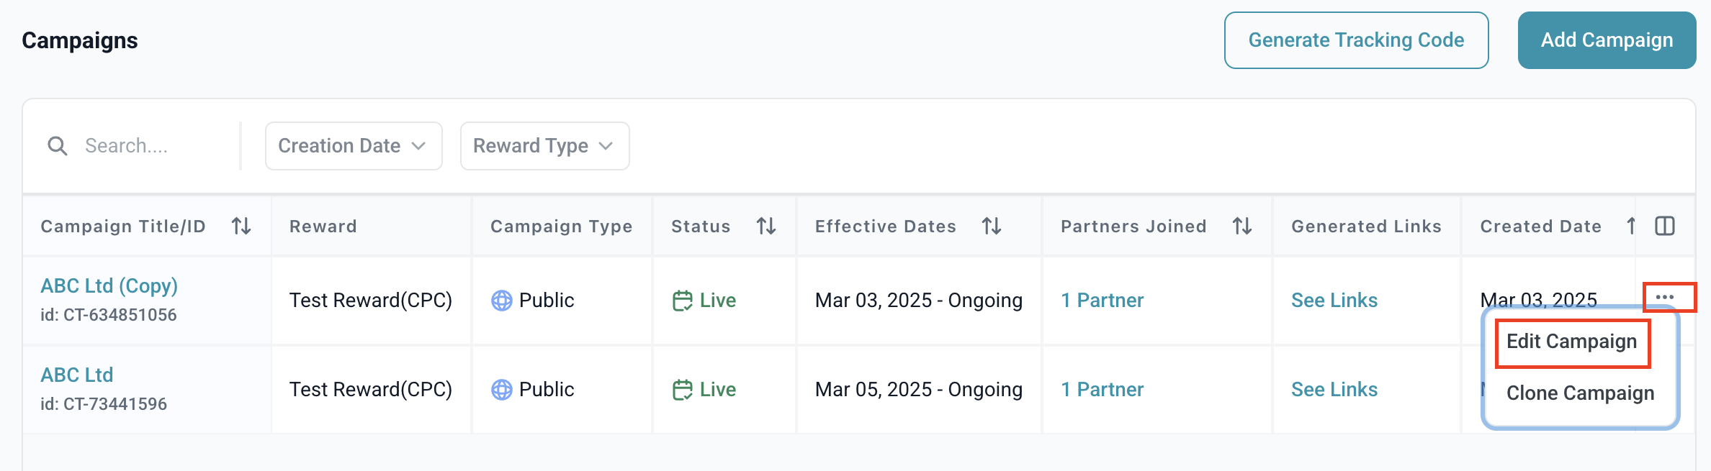1711x471 pixels.
Task: Open ABC Ltd (Copy) campaign link
Action: pos(109,285)
